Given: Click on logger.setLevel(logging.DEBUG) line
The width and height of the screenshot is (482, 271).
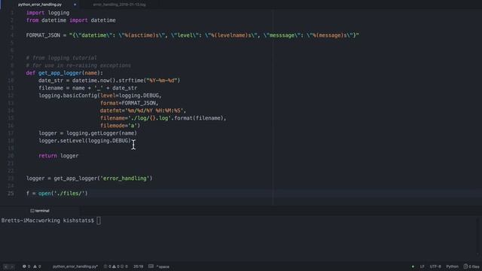Looking at the screenshot, I should click(x=85, y=141).
